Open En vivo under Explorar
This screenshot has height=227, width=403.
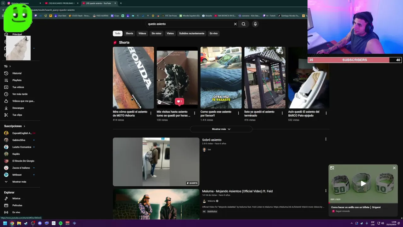click(x=16, y=212)
